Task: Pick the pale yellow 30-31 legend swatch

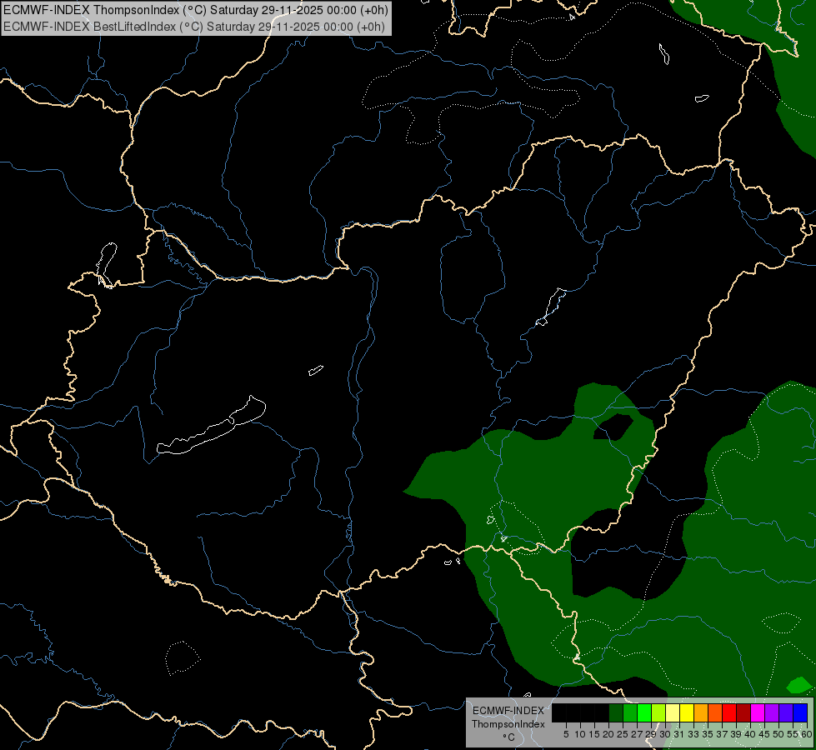Action: [x=673, y=712]
